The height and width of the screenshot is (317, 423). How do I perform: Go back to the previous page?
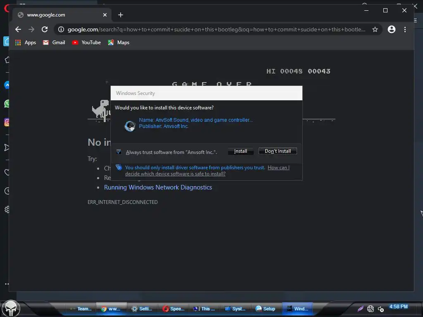pyautogui.click(x=18, y=29)
